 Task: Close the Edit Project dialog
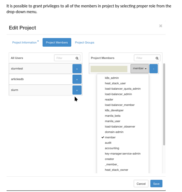point(161,26)
